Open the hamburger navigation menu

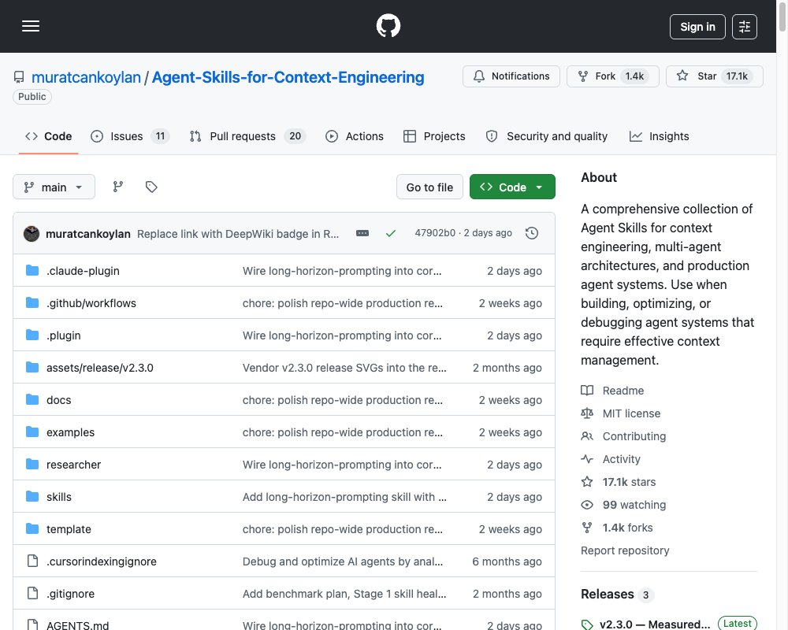31,26
